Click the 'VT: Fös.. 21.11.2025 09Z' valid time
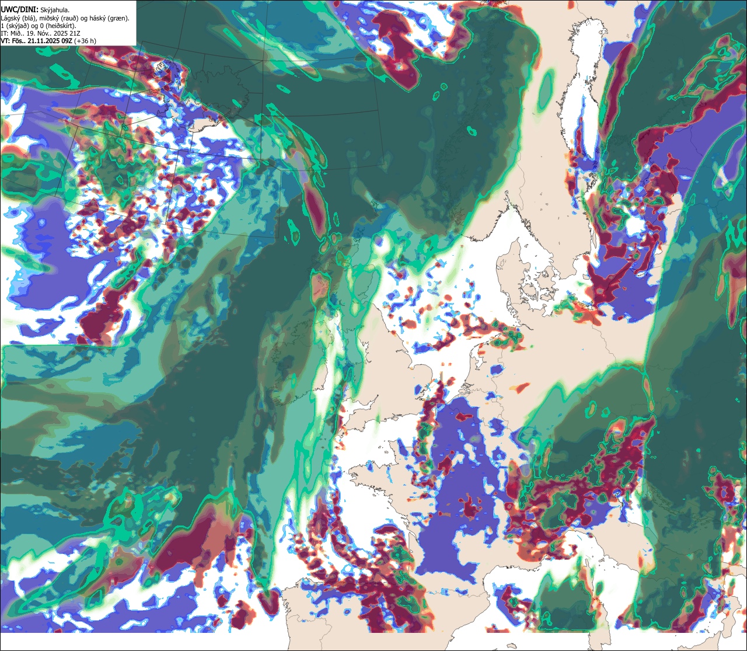Image resolution: width=747 pixels, height=651 pixels. 36,41
